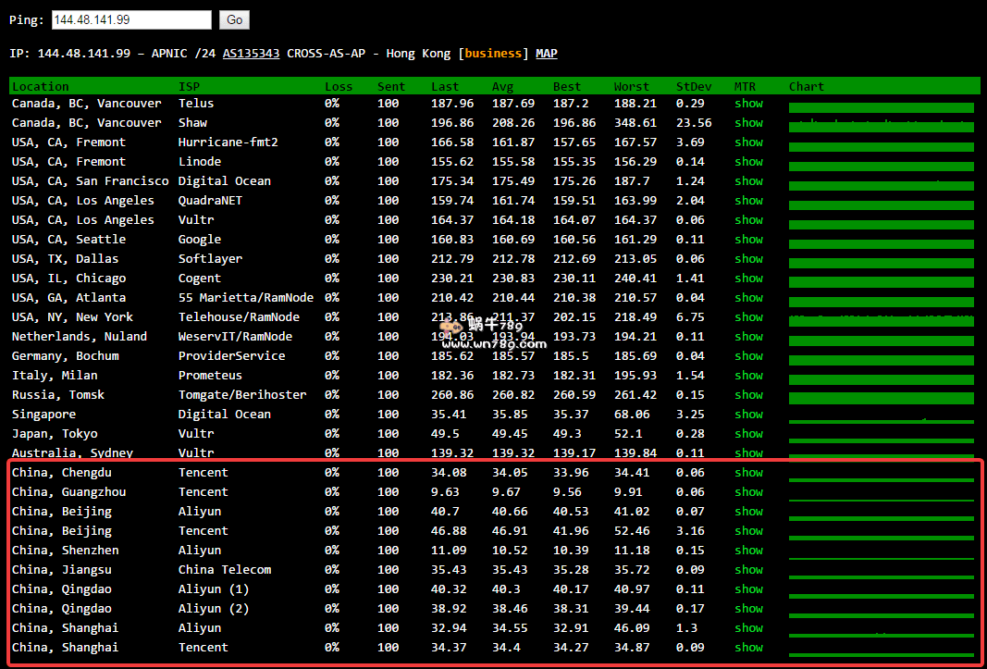The width and height of the screenshot is (987, 669).
Task: Show MTR for Digital Ocean San Francisco
Action: click(748, 181)
